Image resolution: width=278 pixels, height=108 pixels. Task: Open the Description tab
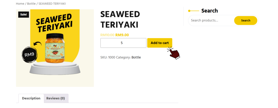click(31, 98)
